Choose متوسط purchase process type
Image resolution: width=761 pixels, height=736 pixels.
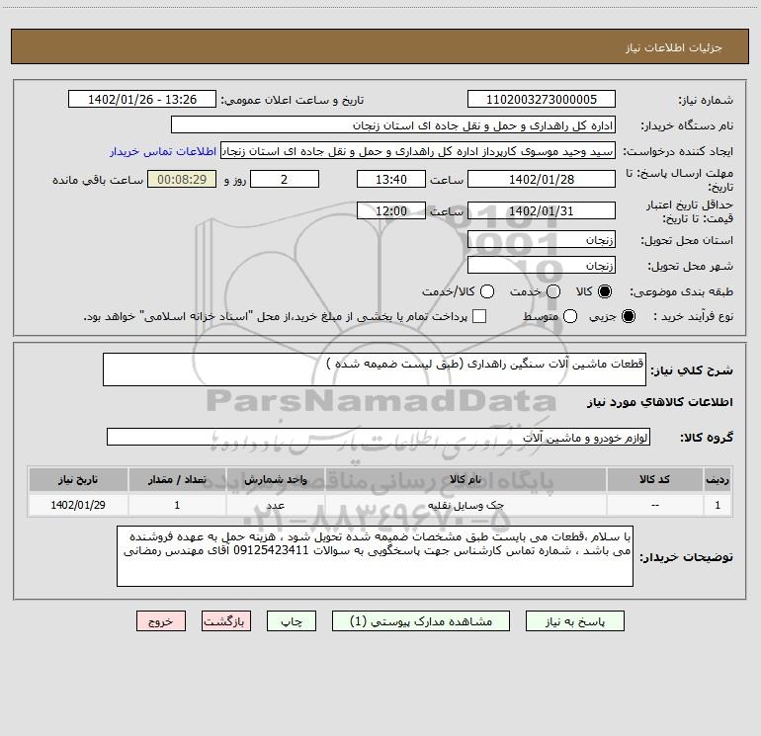(x=570, y=316)
